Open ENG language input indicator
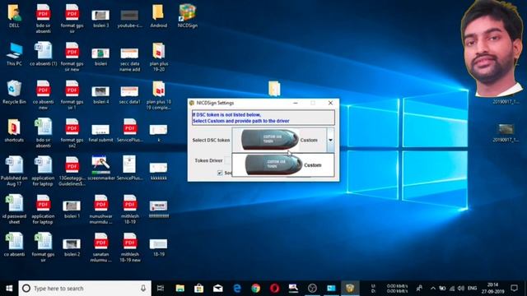This screenshot has height=296, width=527. coord(472,289)
